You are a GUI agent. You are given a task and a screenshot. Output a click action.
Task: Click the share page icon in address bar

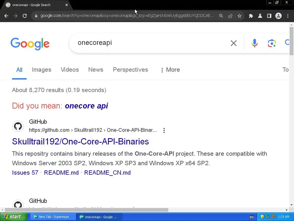pos(230,16)
